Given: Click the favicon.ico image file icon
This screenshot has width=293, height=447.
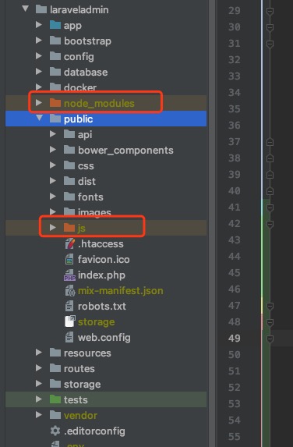Looking at the screenshot, I should pyautogui.click(x=69, y=260).
